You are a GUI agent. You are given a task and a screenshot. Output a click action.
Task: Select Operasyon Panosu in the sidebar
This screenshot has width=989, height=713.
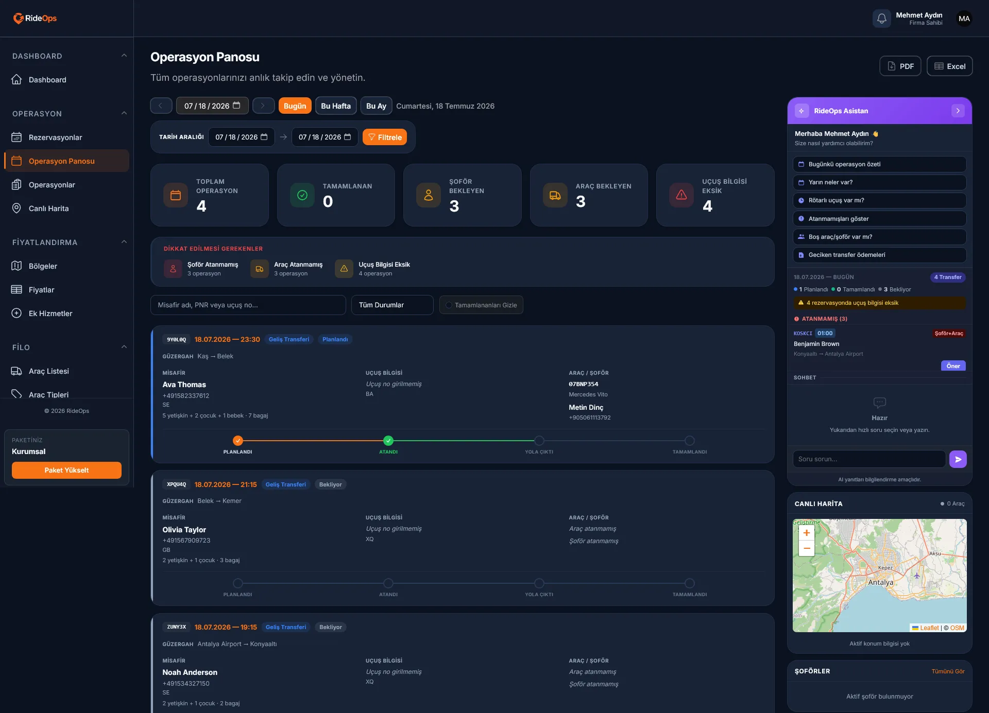coord(66,161)
